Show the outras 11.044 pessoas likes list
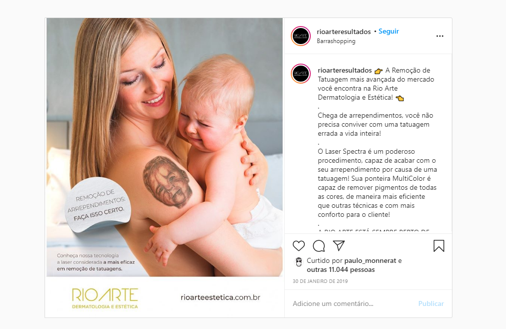Viewport: 506px width, 329px height. [x=341, y=269]
